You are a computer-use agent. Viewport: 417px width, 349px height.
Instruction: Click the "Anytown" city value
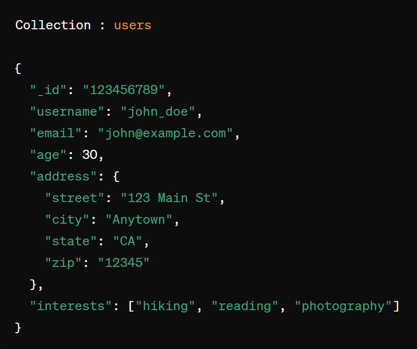point(139,220)
